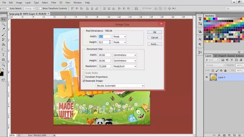Select Layer 0 thumbnail

(x=213, y=77)
